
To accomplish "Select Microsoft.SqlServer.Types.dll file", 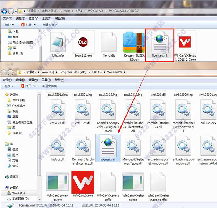I will point(133,150).
